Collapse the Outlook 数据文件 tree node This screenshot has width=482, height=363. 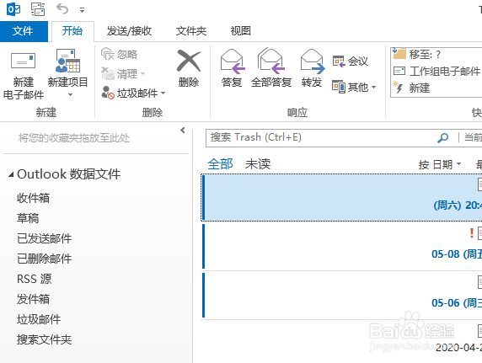click(x=11, y=174)
